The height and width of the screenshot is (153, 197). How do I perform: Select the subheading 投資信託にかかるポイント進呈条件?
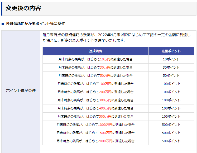click(x=35, y=24)
